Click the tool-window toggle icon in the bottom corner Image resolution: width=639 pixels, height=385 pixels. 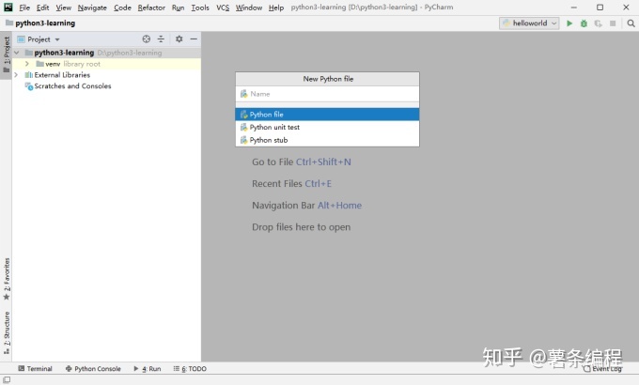click(x=7, y=379)
